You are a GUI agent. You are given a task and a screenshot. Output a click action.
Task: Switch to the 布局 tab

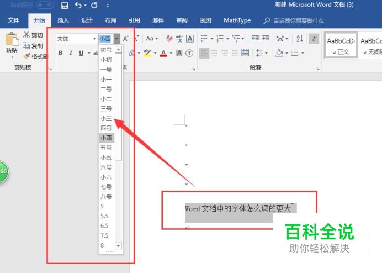point(110,20)
